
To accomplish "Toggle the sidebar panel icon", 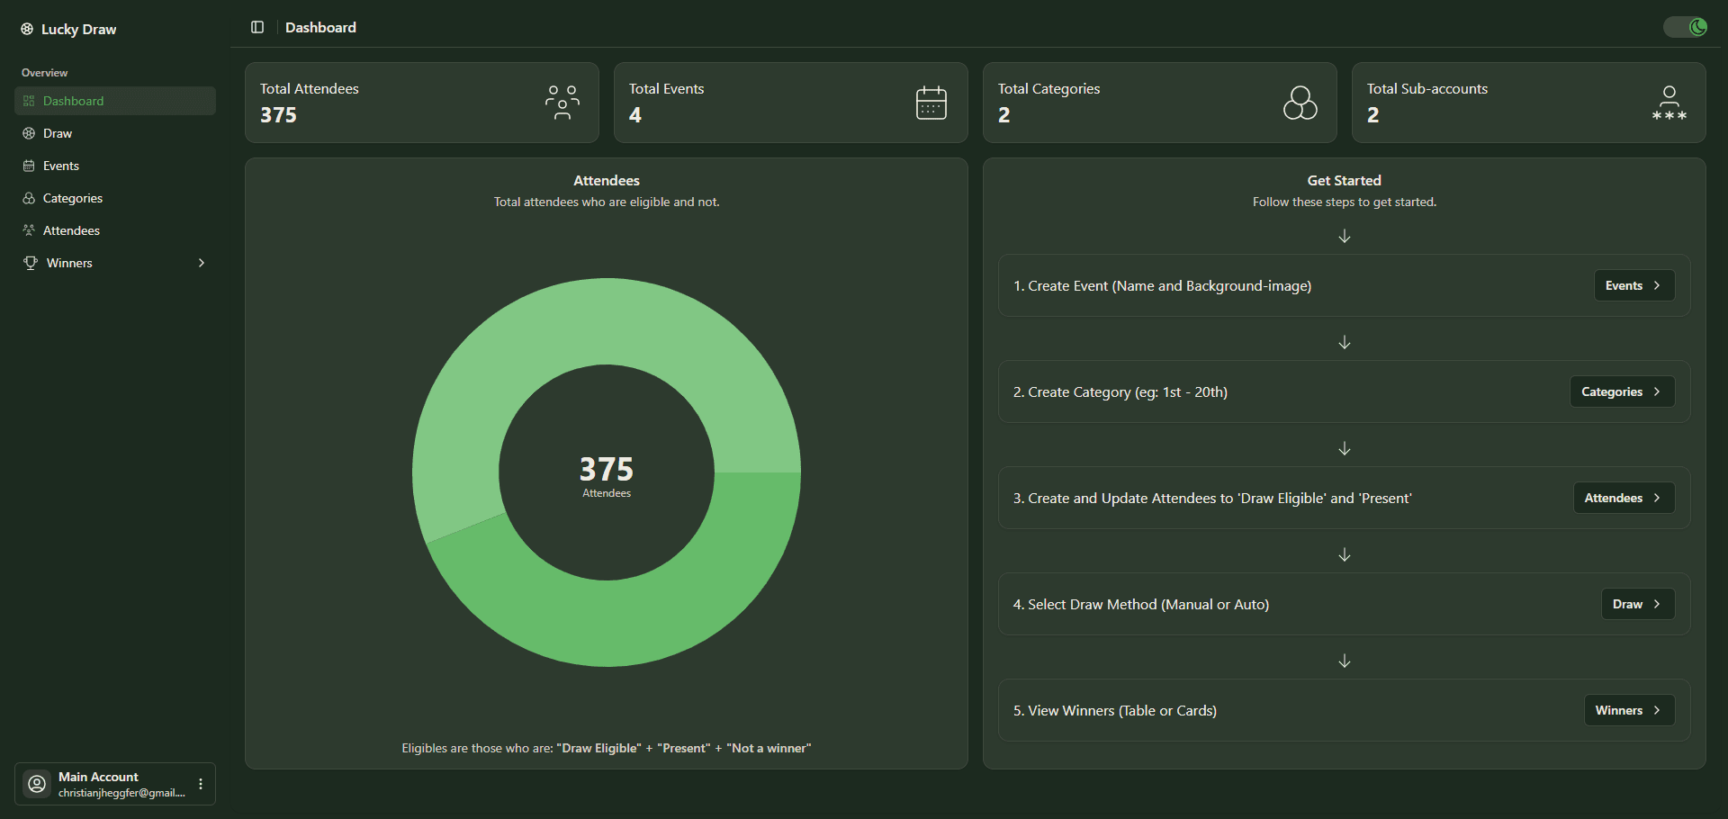I will point(257,27).
